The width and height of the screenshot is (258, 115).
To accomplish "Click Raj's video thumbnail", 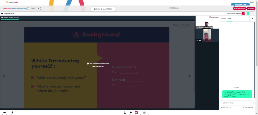I will (207, 35).
